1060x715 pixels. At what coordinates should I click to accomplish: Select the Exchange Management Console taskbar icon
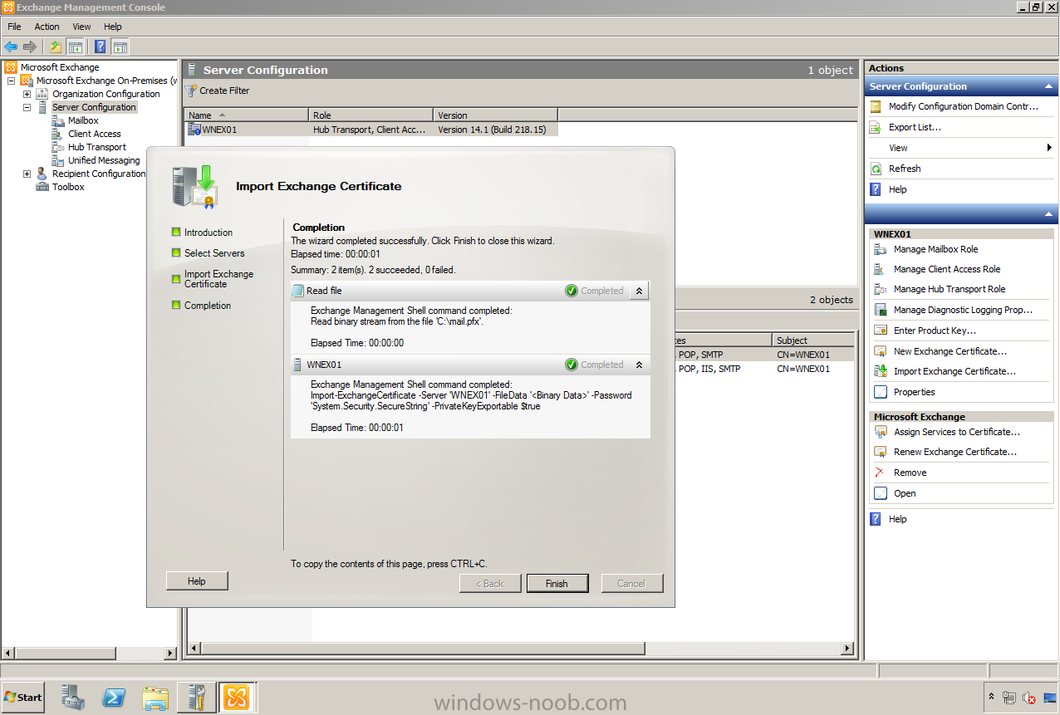(x=237, y=698)
